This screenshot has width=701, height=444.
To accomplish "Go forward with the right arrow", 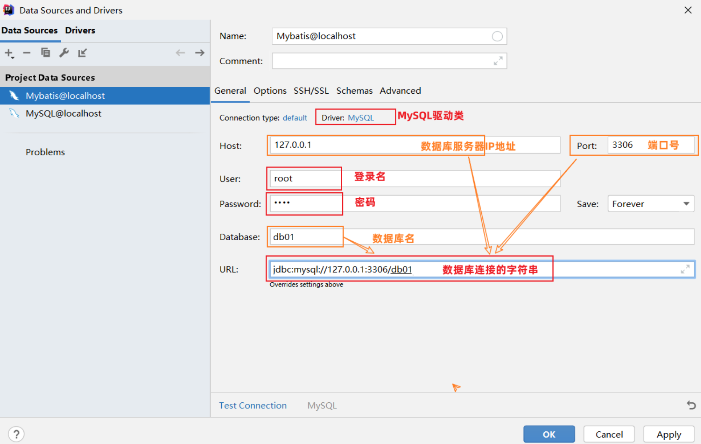I will pyautogui.click(x=199, y=53).
